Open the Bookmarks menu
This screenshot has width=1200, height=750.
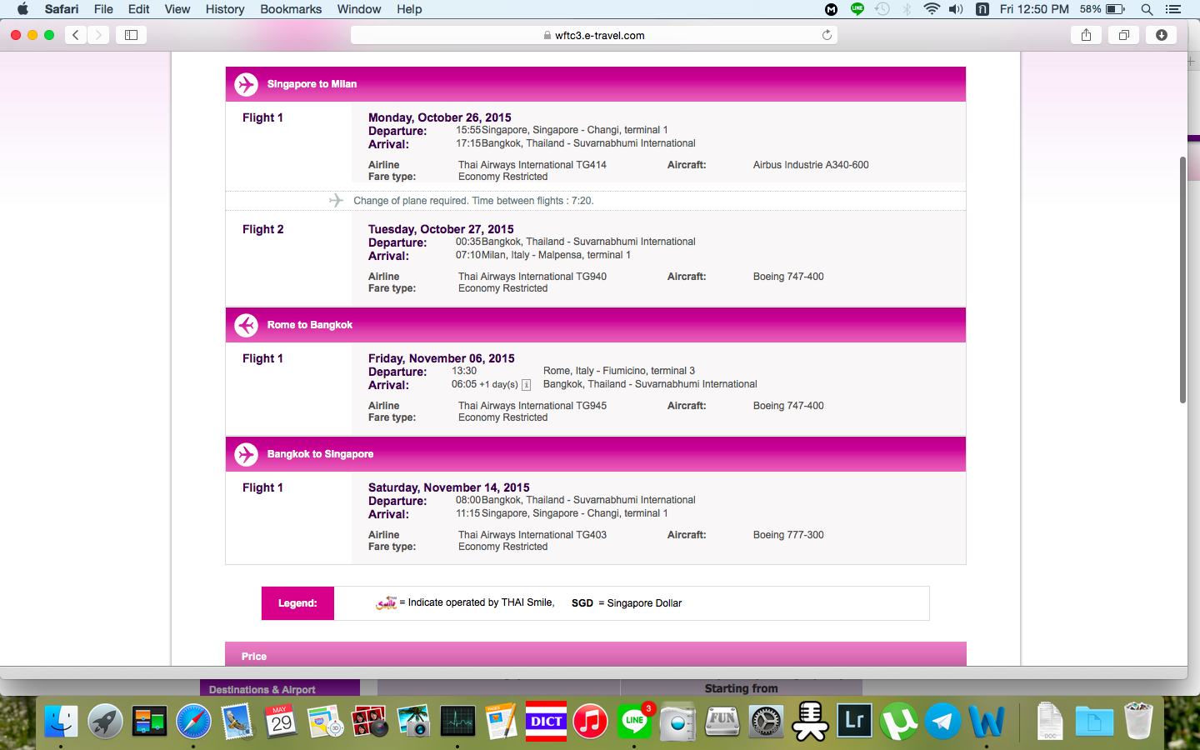tap(291, 9)
